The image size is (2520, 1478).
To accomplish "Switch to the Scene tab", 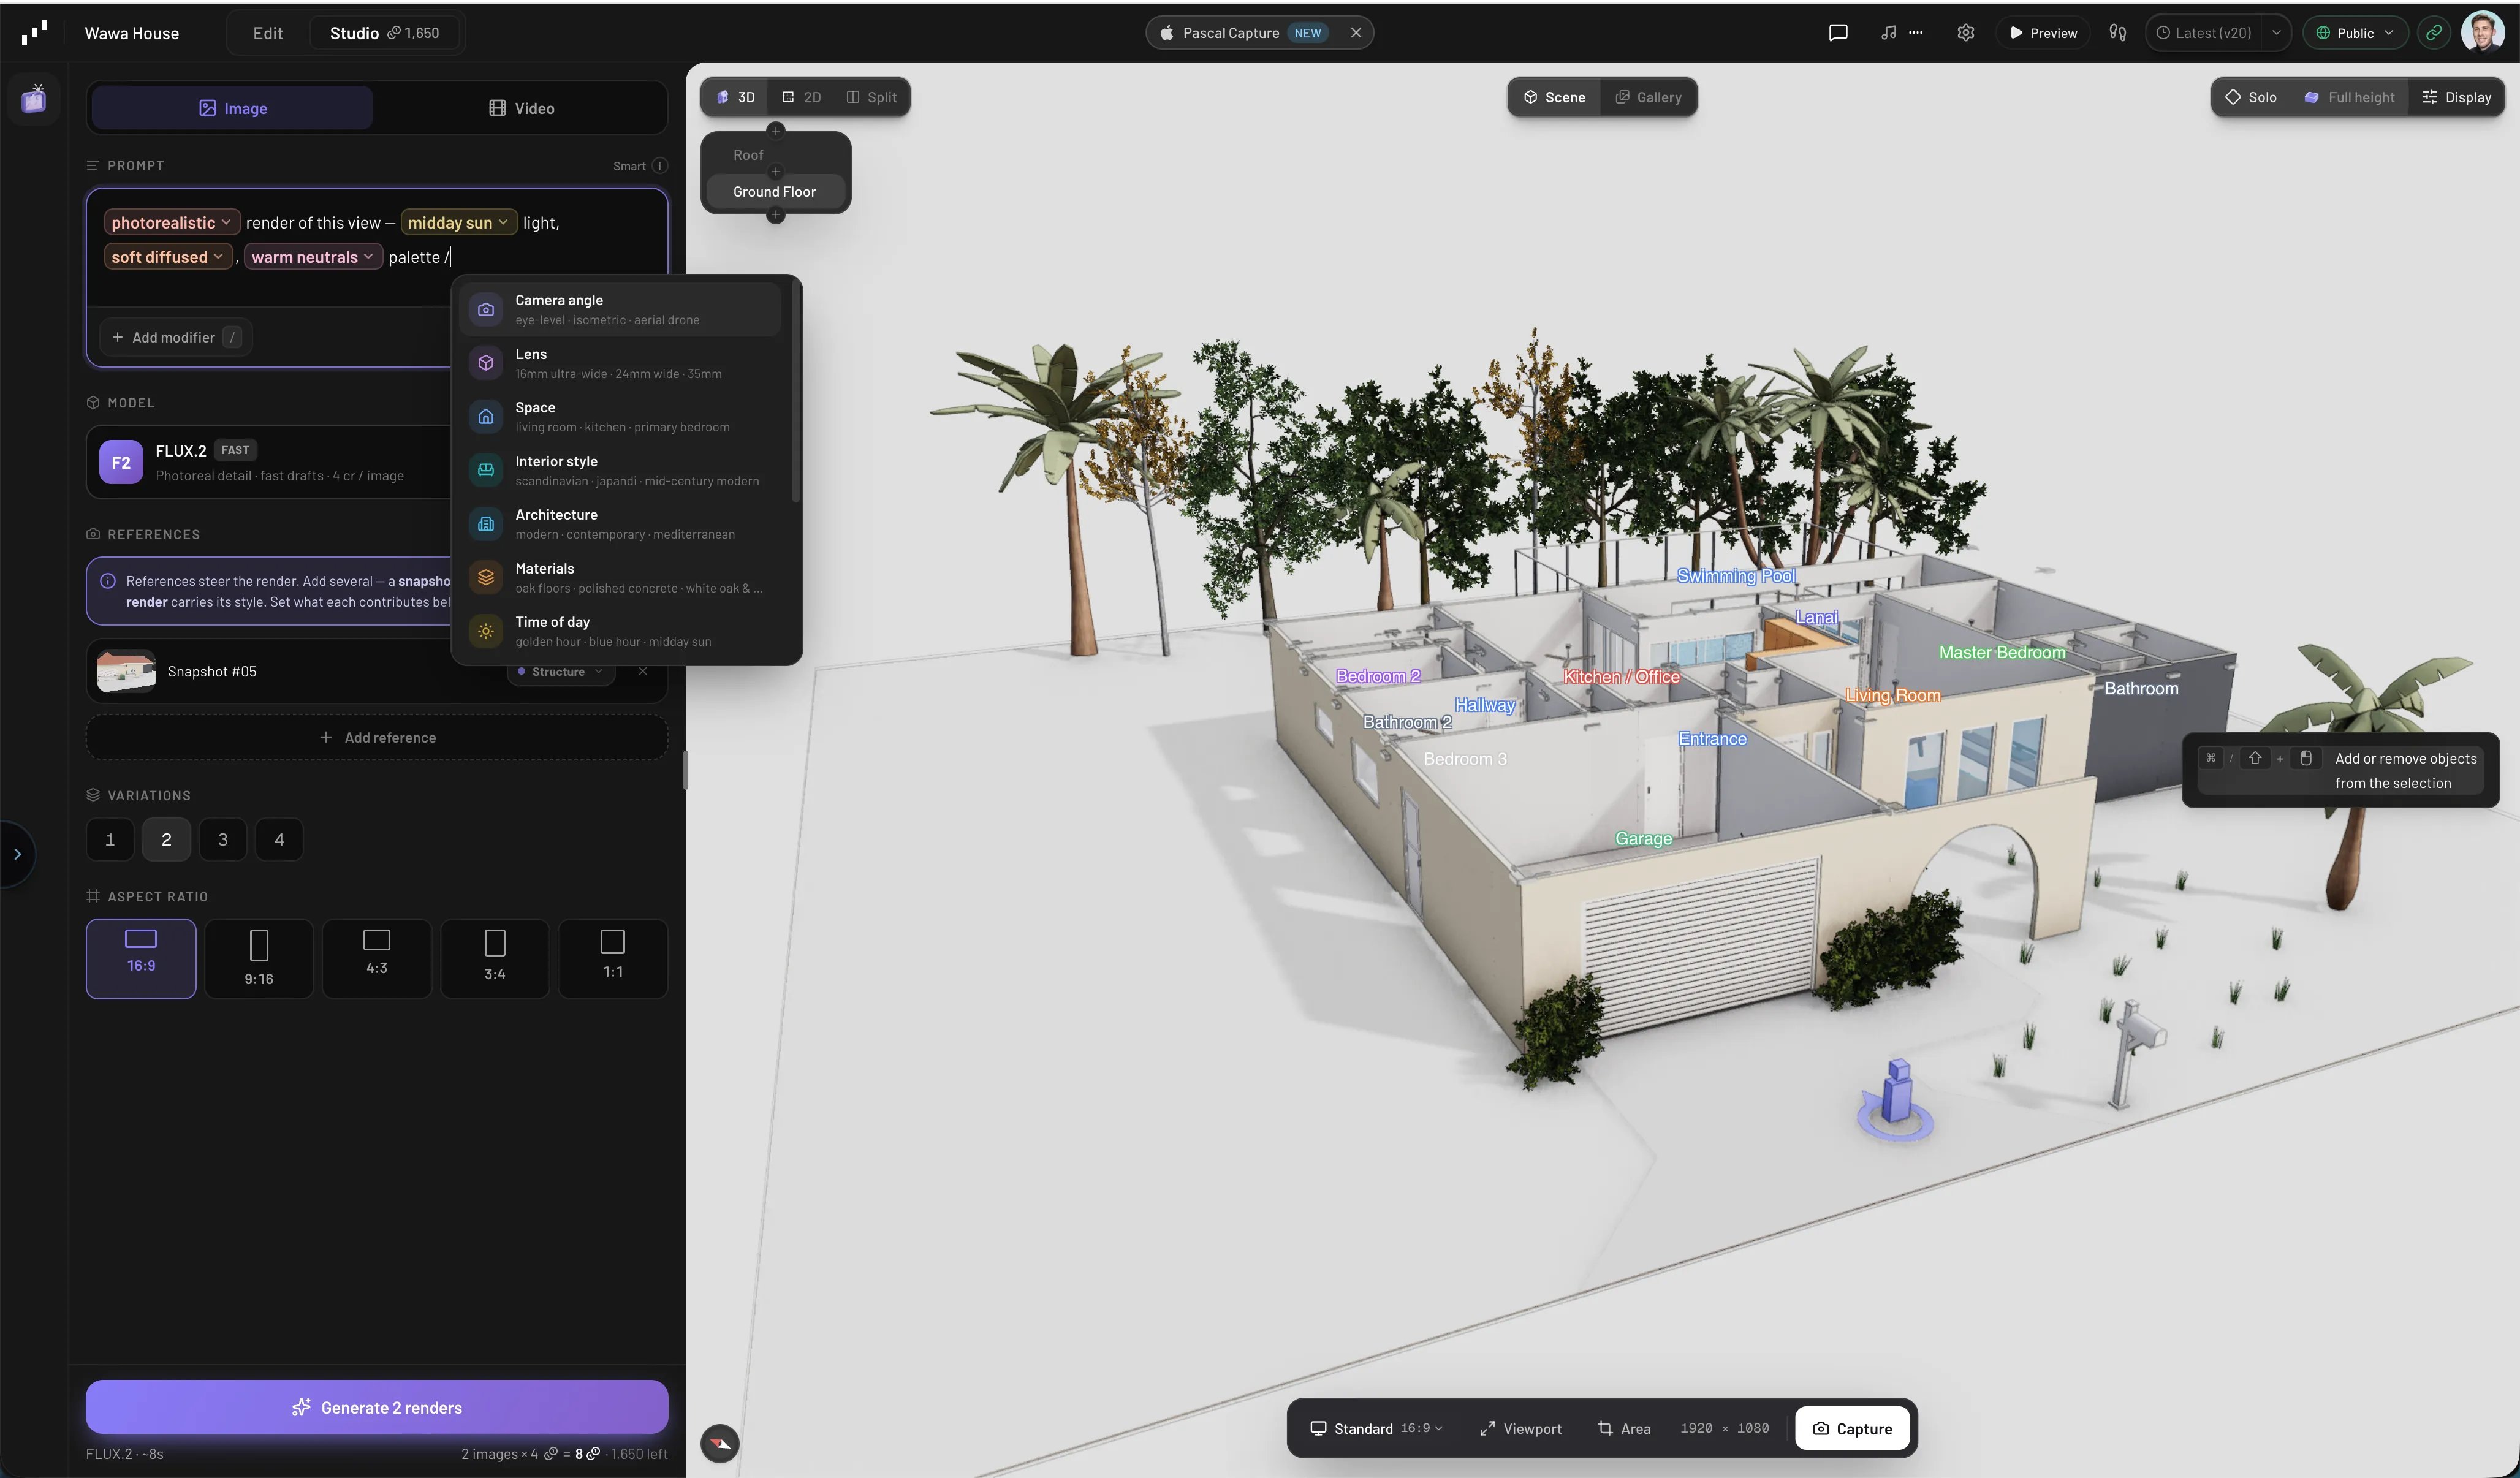I will click(x=1554, y=97).
